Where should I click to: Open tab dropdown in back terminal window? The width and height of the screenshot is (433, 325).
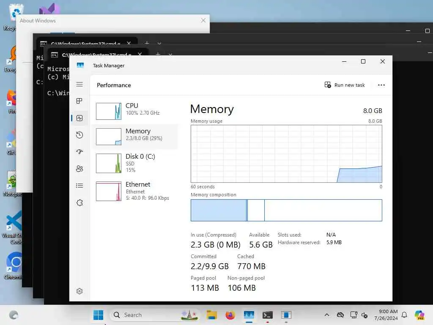pyautogui.click(x=159, y=44)
